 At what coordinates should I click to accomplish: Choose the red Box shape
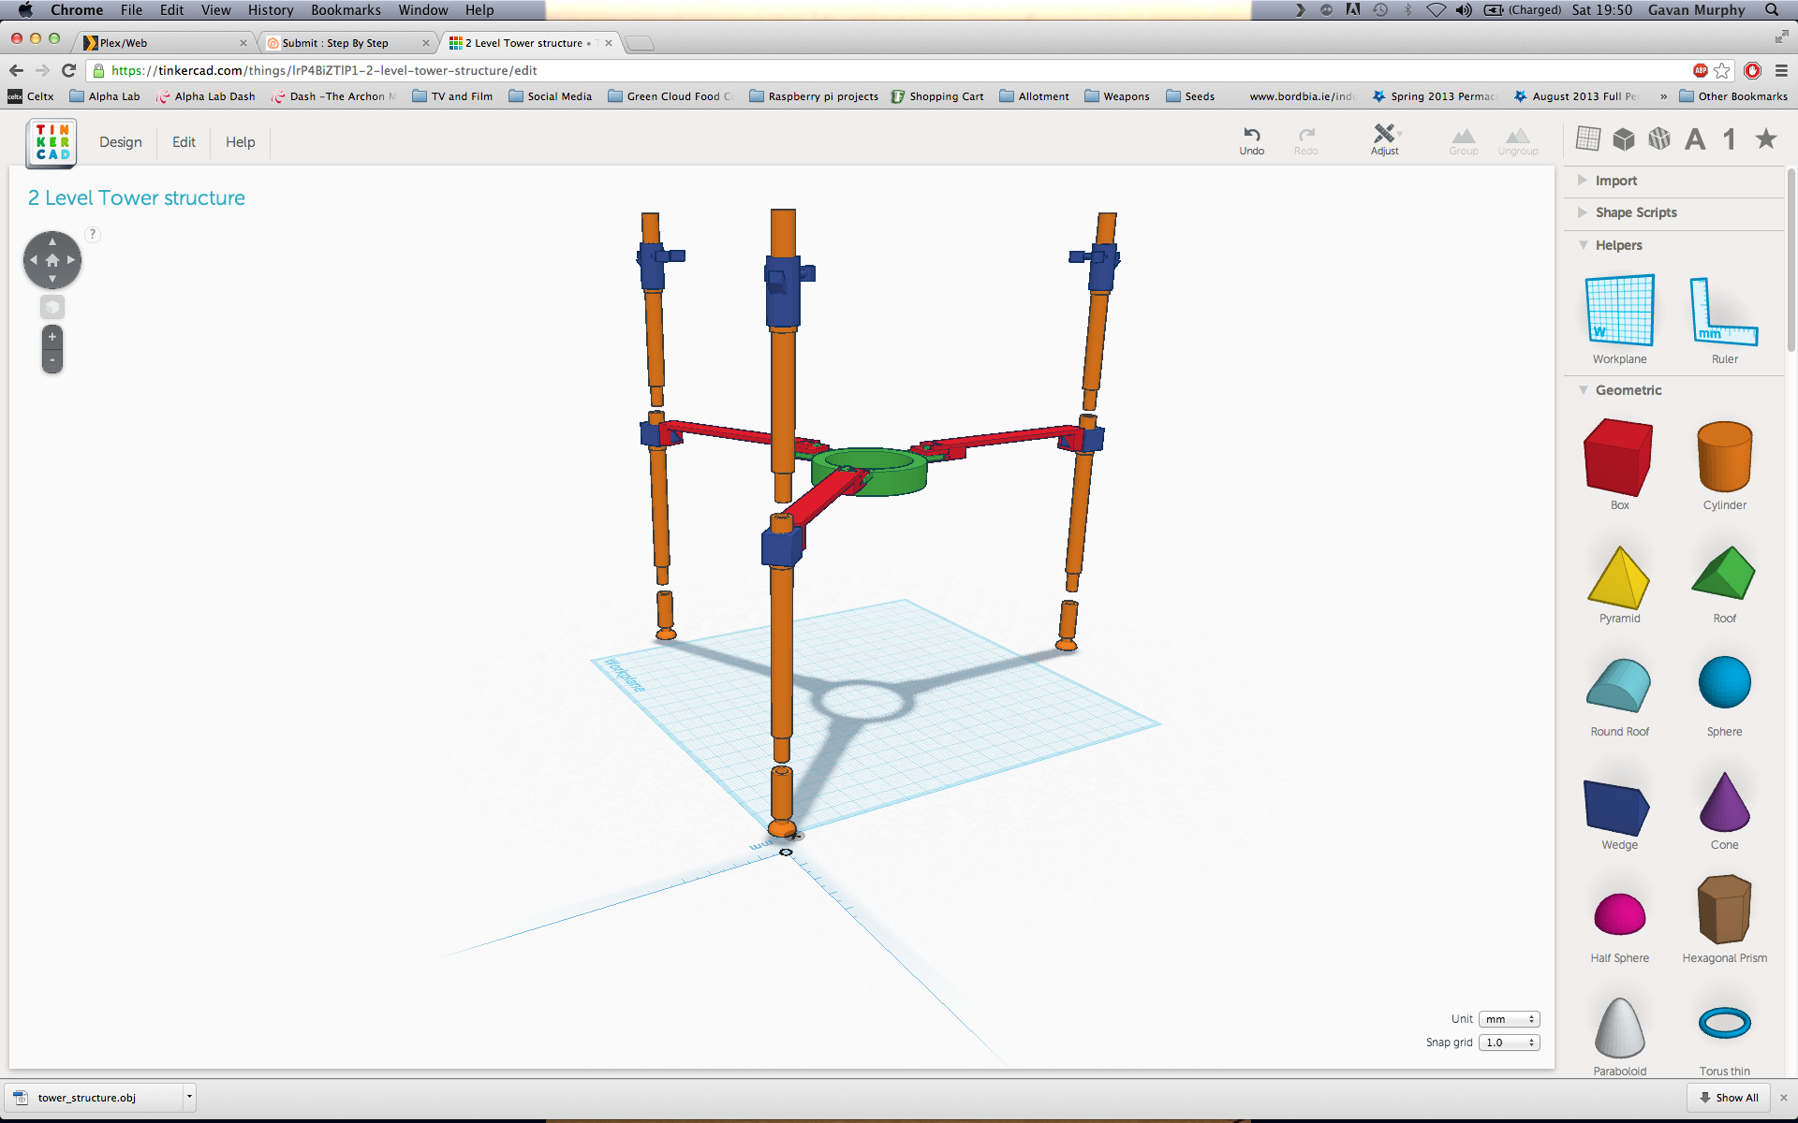1618,457
